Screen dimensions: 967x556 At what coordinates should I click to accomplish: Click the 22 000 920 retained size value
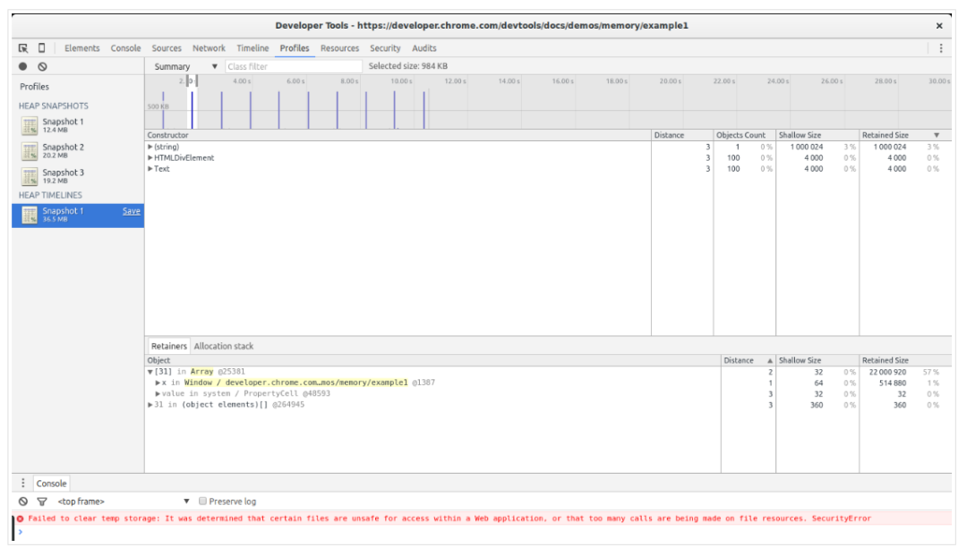[x=887, y=373]
